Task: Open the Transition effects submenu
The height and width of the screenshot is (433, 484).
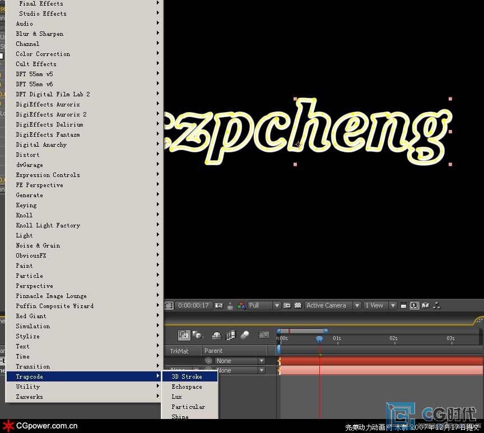Action: [84, 366]
